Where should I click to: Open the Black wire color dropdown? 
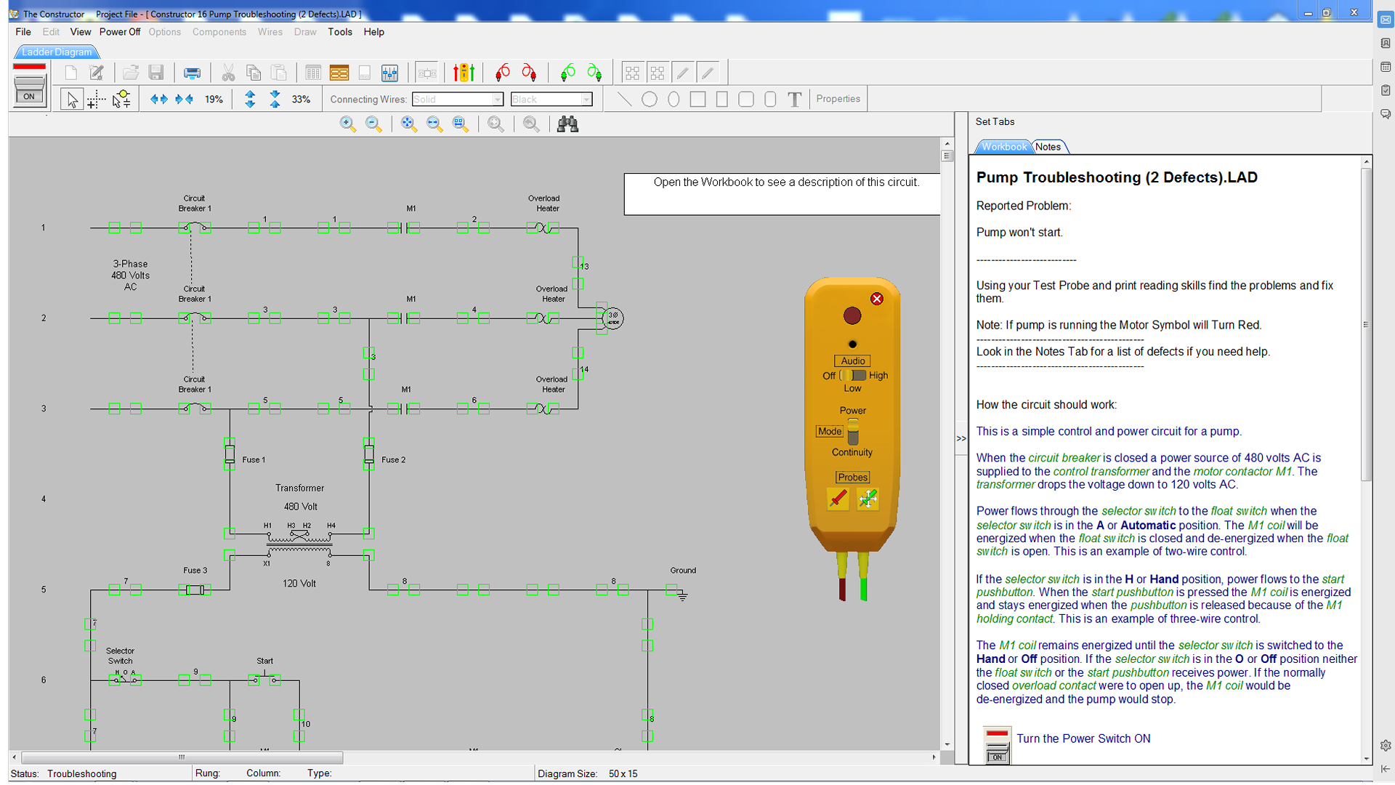(x=586, y=100)
